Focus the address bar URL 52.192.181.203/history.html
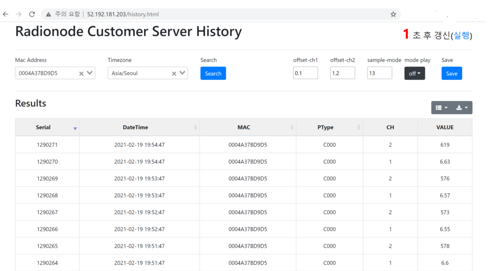497x271 pixels. pos(123,14)
